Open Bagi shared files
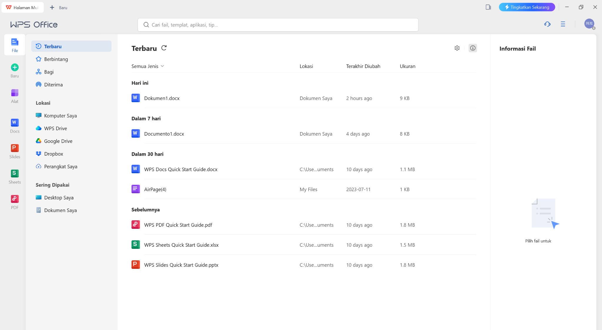This screenshot has height=330, width=602. click(x=71, y=72)
